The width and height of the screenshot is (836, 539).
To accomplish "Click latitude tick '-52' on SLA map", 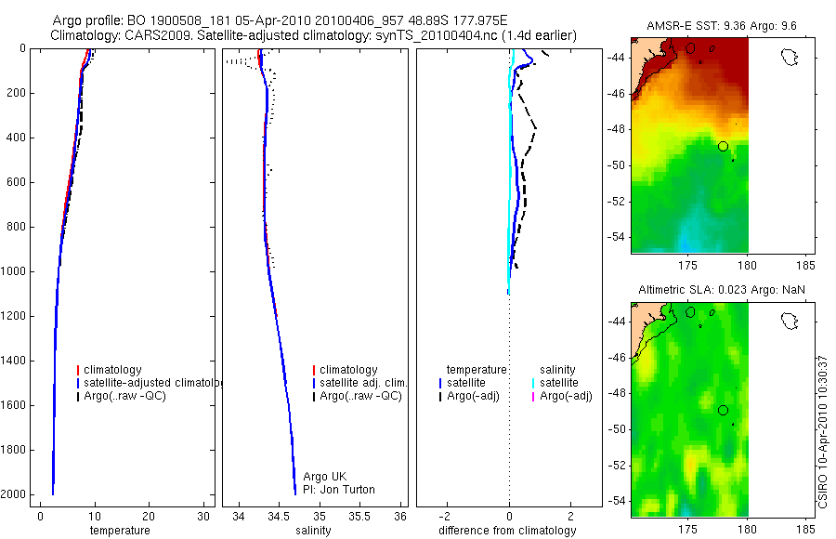I will pyautogui.click(x=616, y=466).
